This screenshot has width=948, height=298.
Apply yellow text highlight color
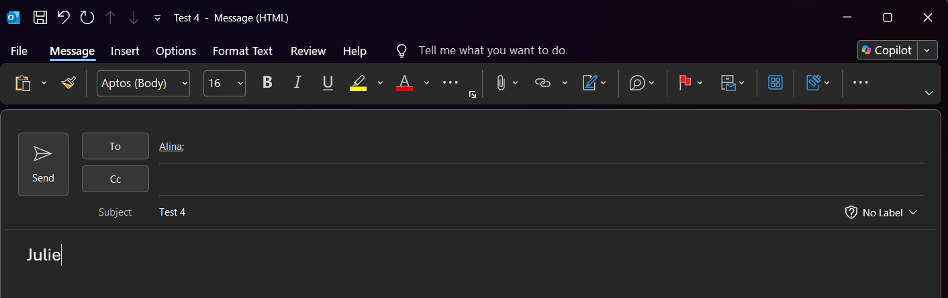359,83
